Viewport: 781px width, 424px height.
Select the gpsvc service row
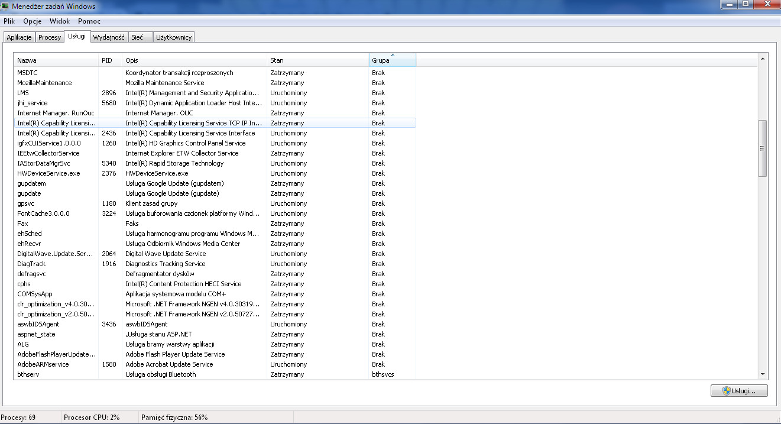pos(215,203)
